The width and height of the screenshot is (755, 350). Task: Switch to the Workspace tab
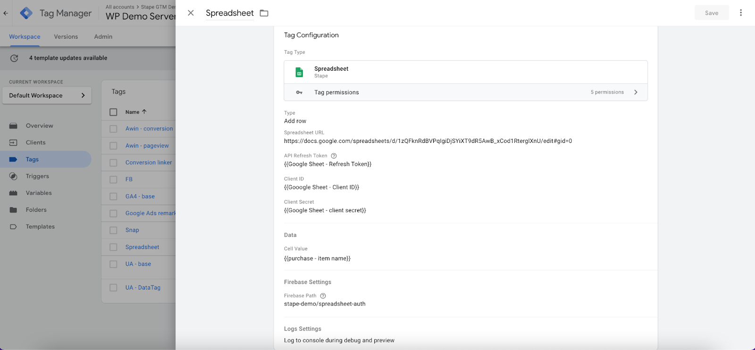coord(25,37)
